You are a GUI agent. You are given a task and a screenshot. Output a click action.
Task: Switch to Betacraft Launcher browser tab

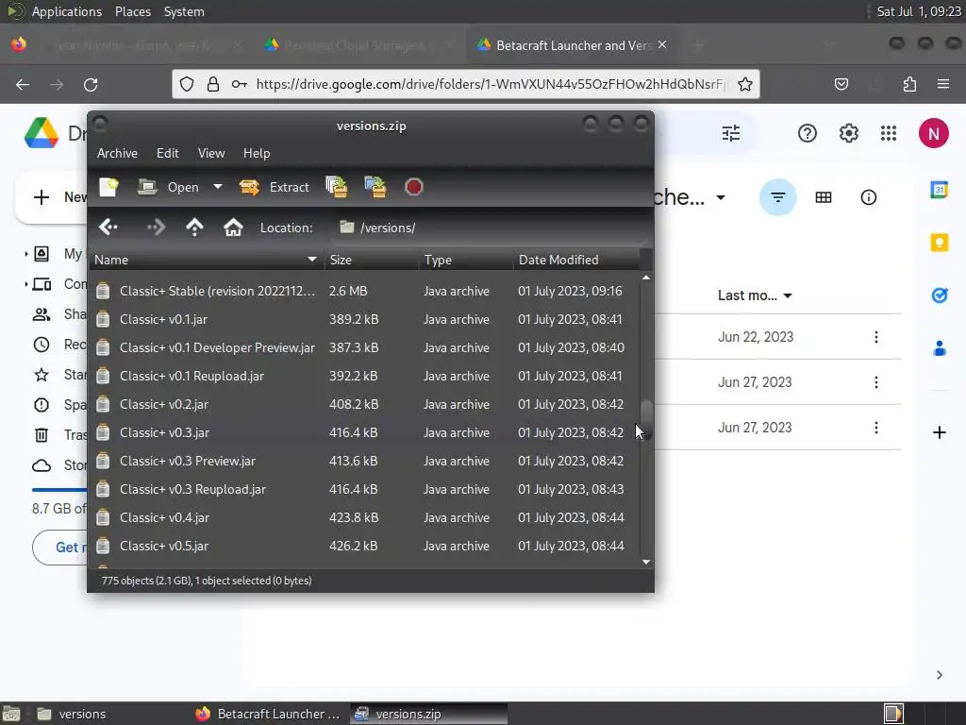point(573,45)
